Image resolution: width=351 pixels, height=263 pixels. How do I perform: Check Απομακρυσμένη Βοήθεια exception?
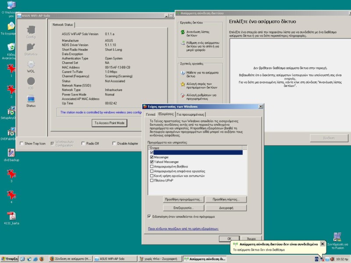coord(152,167)
